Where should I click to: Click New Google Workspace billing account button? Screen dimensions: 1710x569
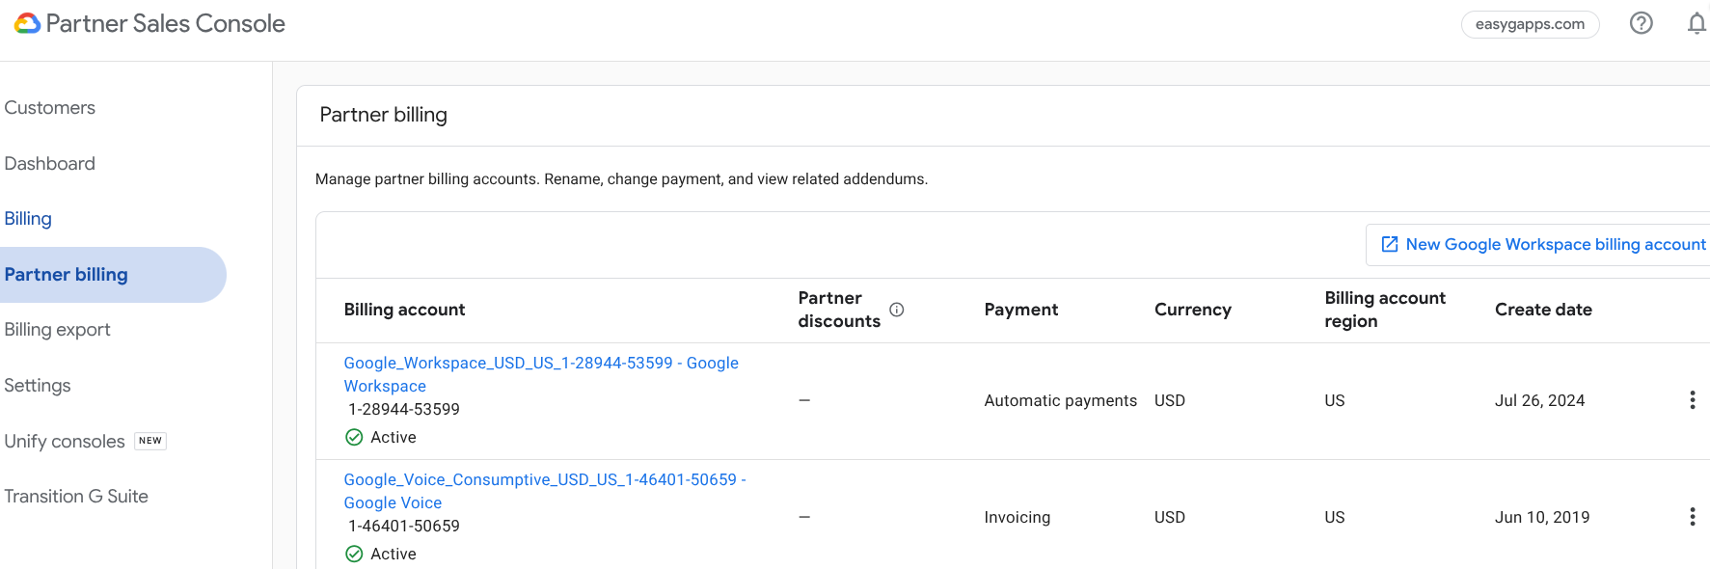[1540, 245]
